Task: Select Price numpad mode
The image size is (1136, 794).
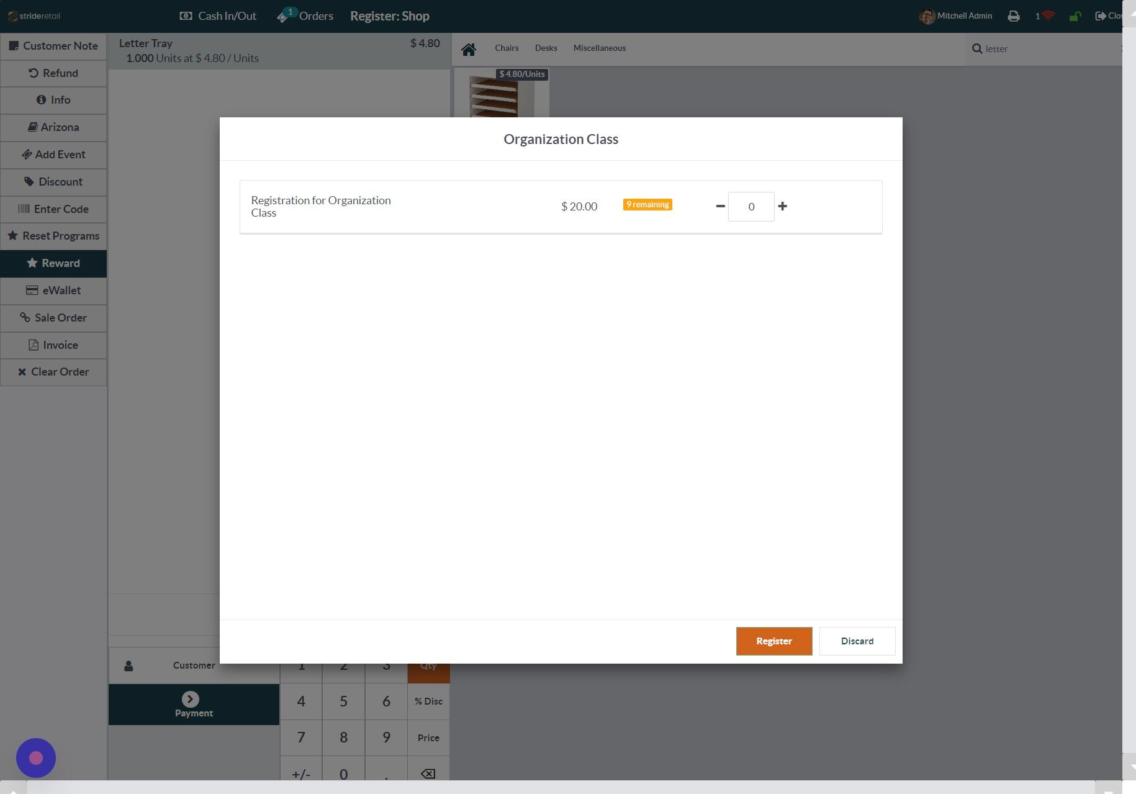Action: pyautogui.click(x=428, y=738)
